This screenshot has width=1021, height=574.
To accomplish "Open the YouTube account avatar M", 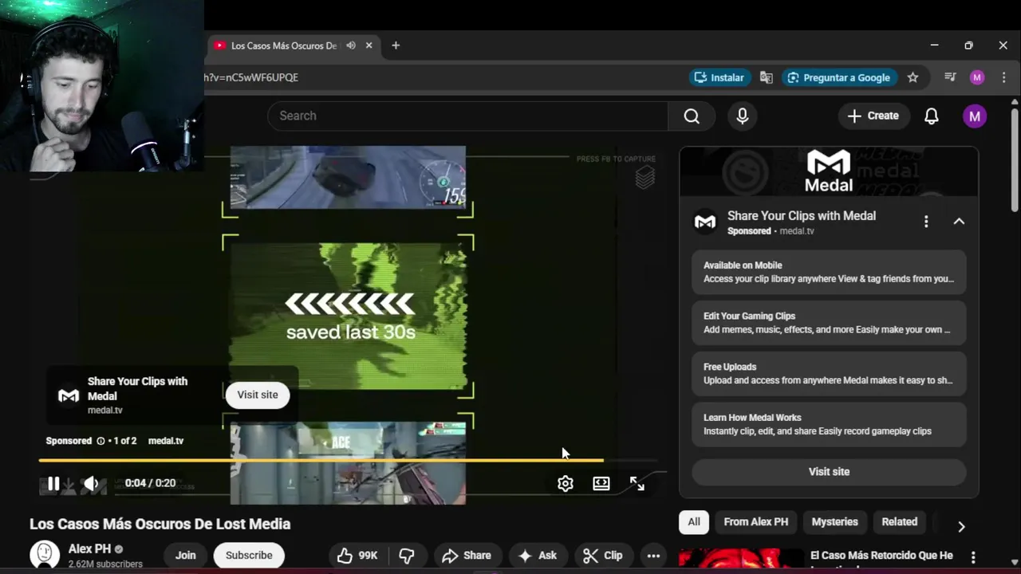I will tap(974, 116).
